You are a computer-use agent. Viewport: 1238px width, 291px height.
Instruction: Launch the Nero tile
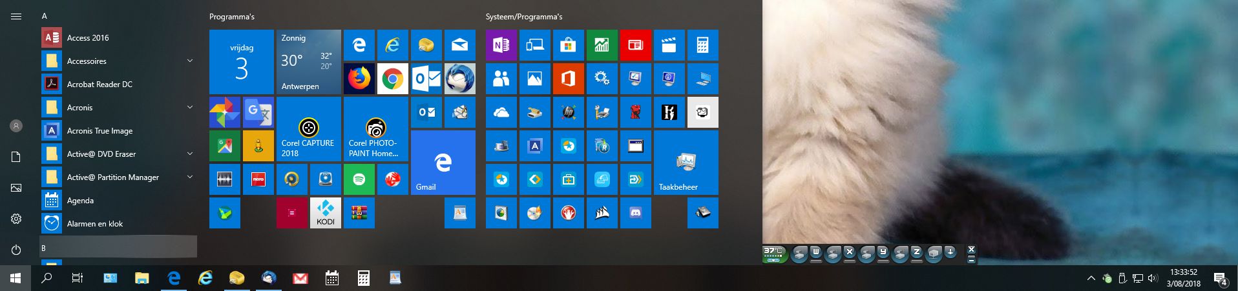click(258, 179)
